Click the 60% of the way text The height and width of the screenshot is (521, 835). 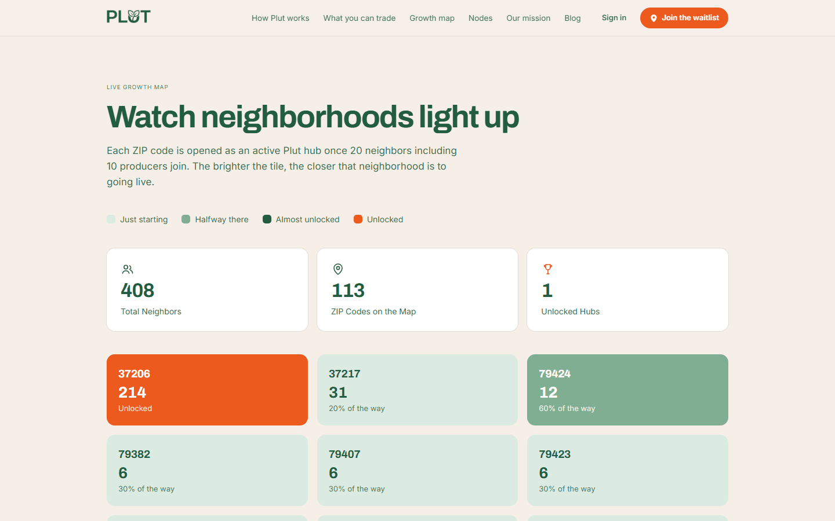point(567,408)
